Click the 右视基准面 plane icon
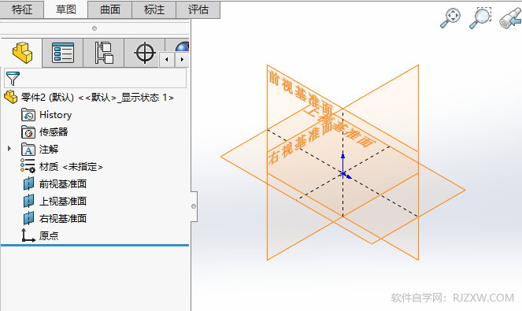Viewport: 522px width, 311px height. click(x=29, y=218)
